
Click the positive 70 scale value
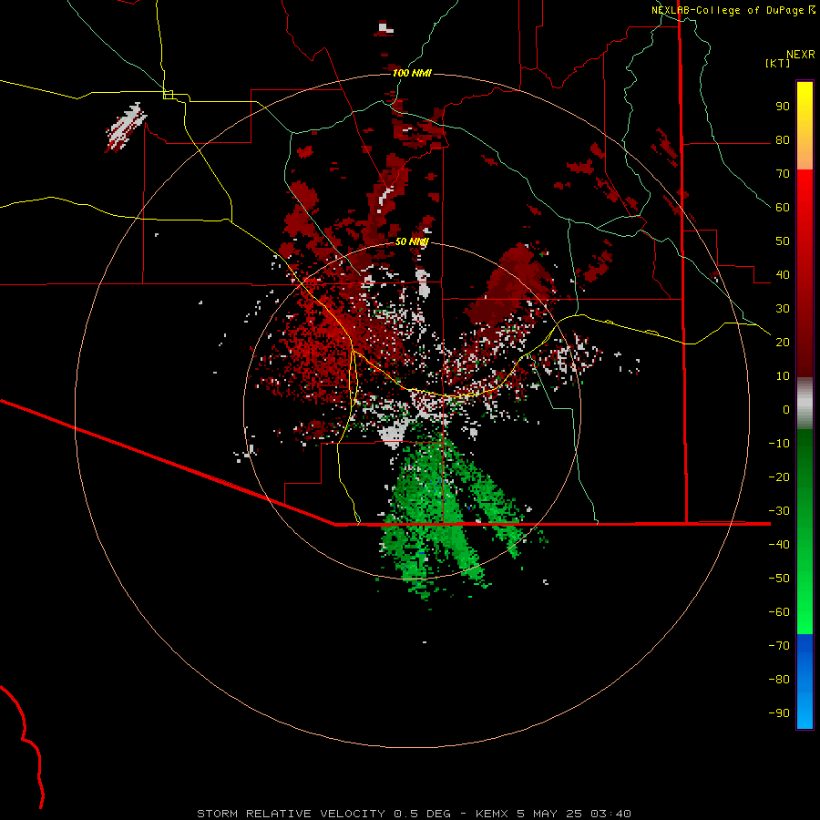pos(783,174)
